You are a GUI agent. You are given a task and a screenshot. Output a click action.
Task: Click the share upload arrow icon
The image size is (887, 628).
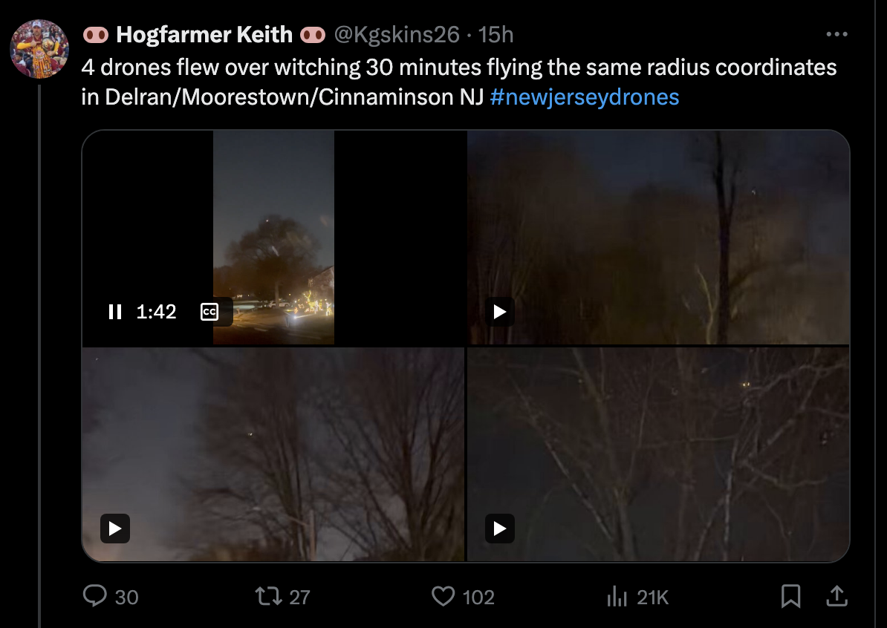836,596
